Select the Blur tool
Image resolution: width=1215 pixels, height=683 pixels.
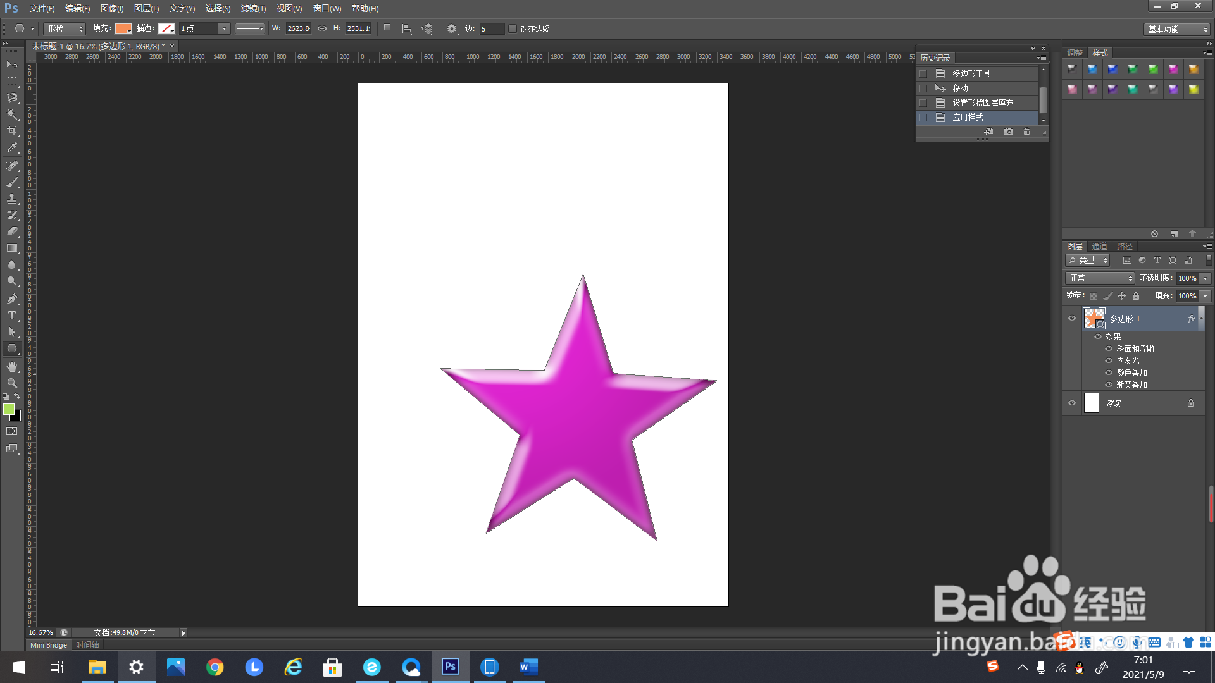coord(12,264)
